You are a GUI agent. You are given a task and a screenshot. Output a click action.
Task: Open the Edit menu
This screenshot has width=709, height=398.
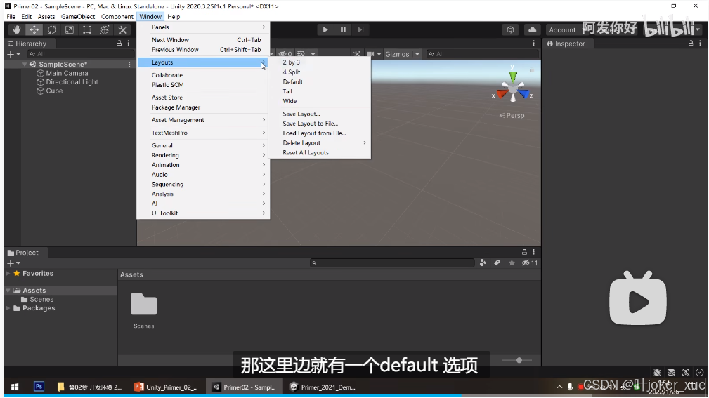(27, 17)
